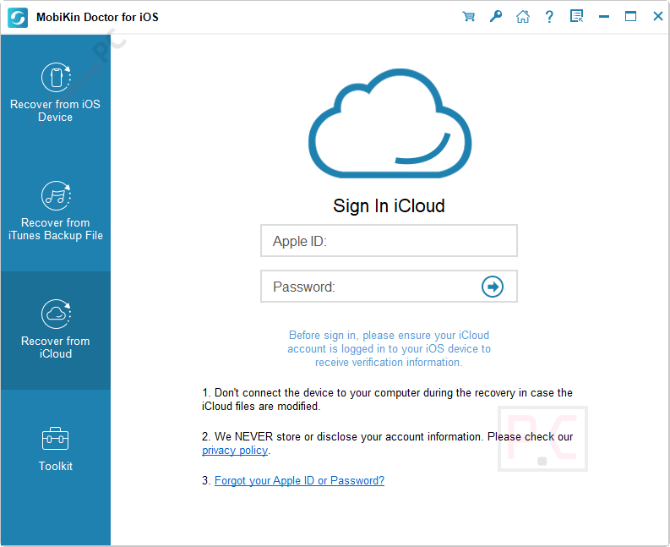Select the Recover from iOS Device tab
This screenshot has height=547, width=670.
click(56, 93)
